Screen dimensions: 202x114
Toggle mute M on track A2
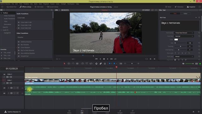click(x=17, y=93)
